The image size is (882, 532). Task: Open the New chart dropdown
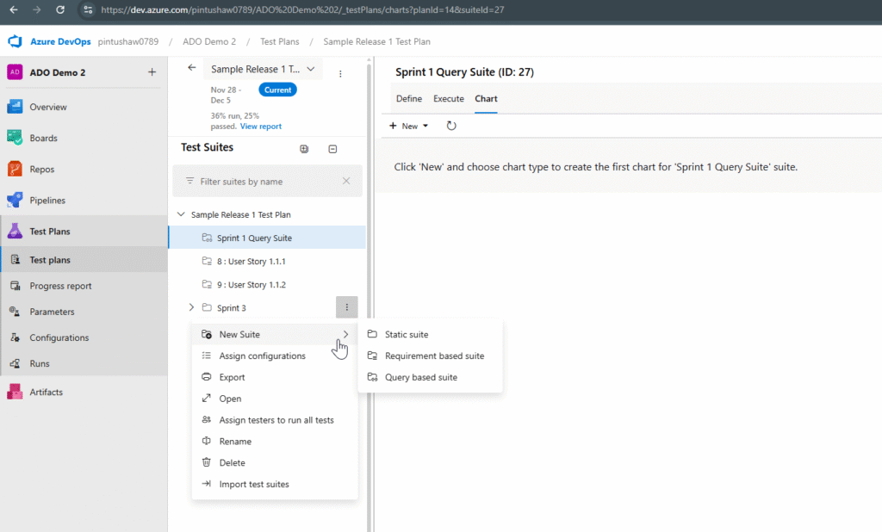tap(409, 126)
